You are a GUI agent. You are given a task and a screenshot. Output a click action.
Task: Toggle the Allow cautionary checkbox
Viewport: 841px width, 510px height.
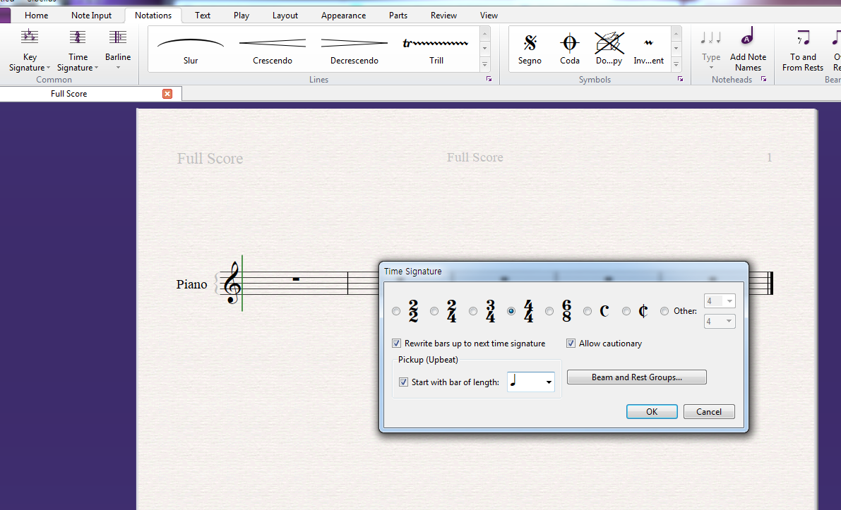tap(571, 344)
